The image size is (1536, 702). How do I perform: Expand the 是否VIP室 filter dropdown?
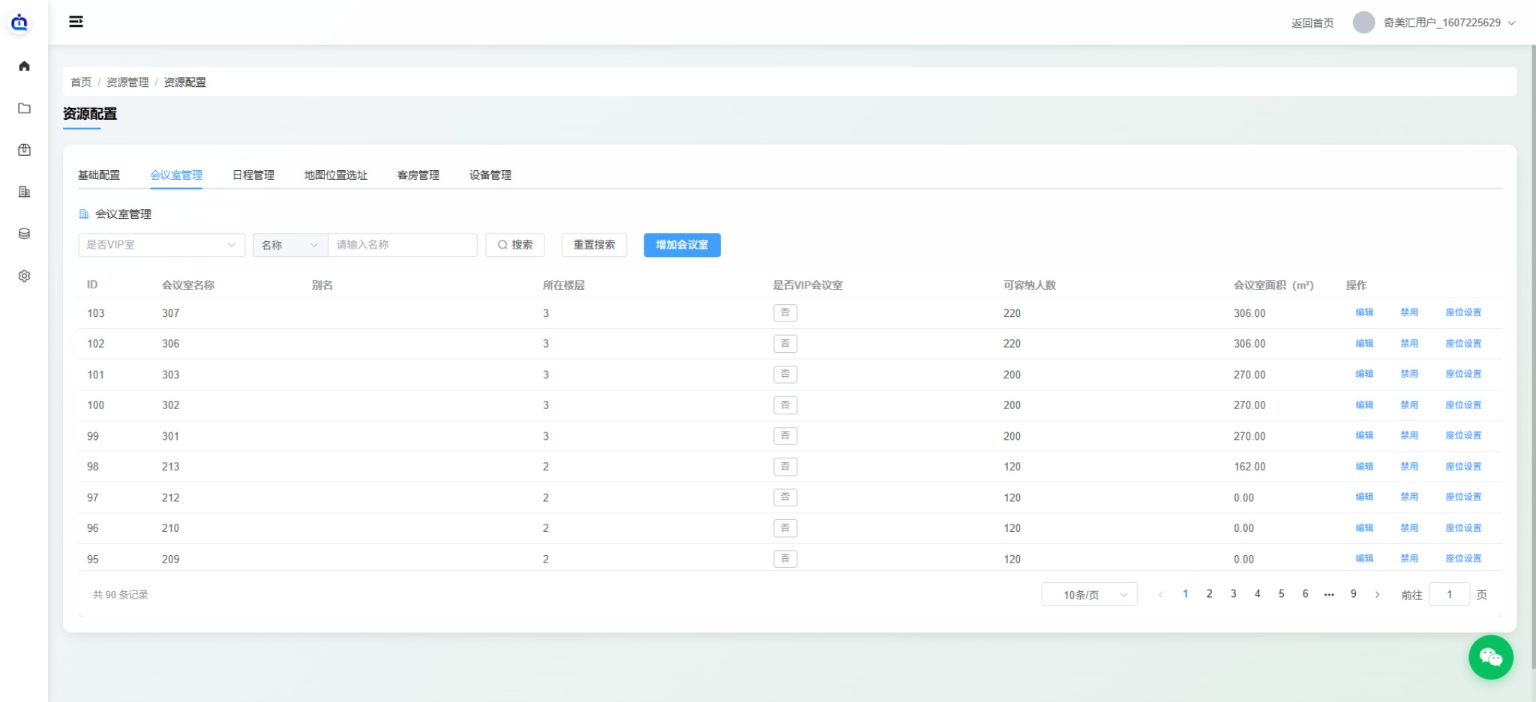click(x=161, y=245)
